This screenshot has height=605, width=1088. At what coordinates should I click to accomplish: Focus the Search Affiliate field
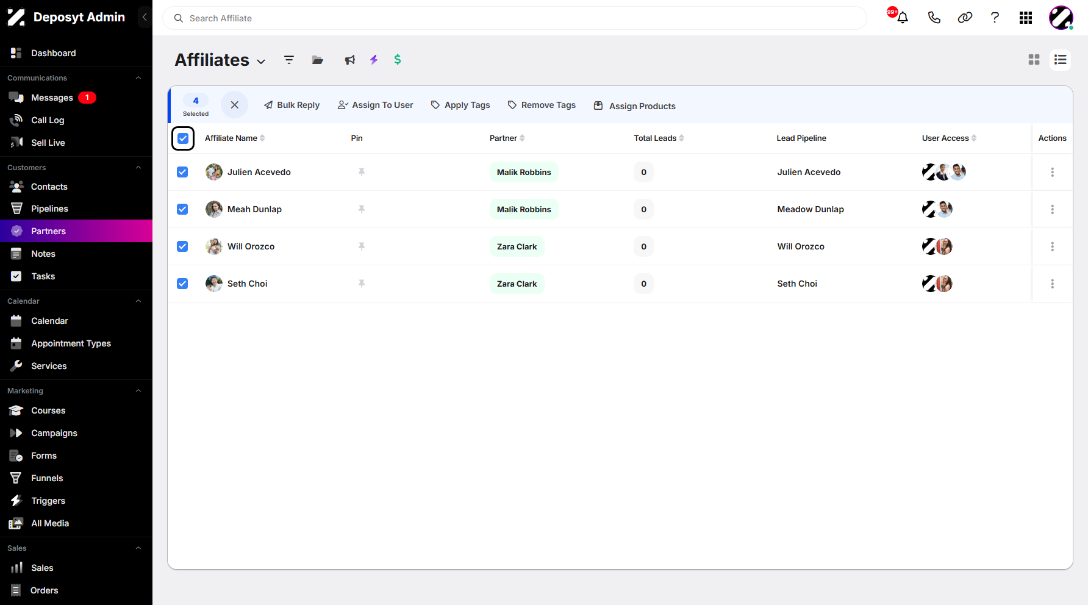[515, 18]
